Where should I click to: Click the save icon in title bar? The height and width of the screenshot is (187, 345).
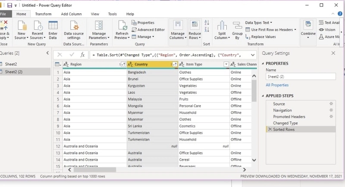9,5
